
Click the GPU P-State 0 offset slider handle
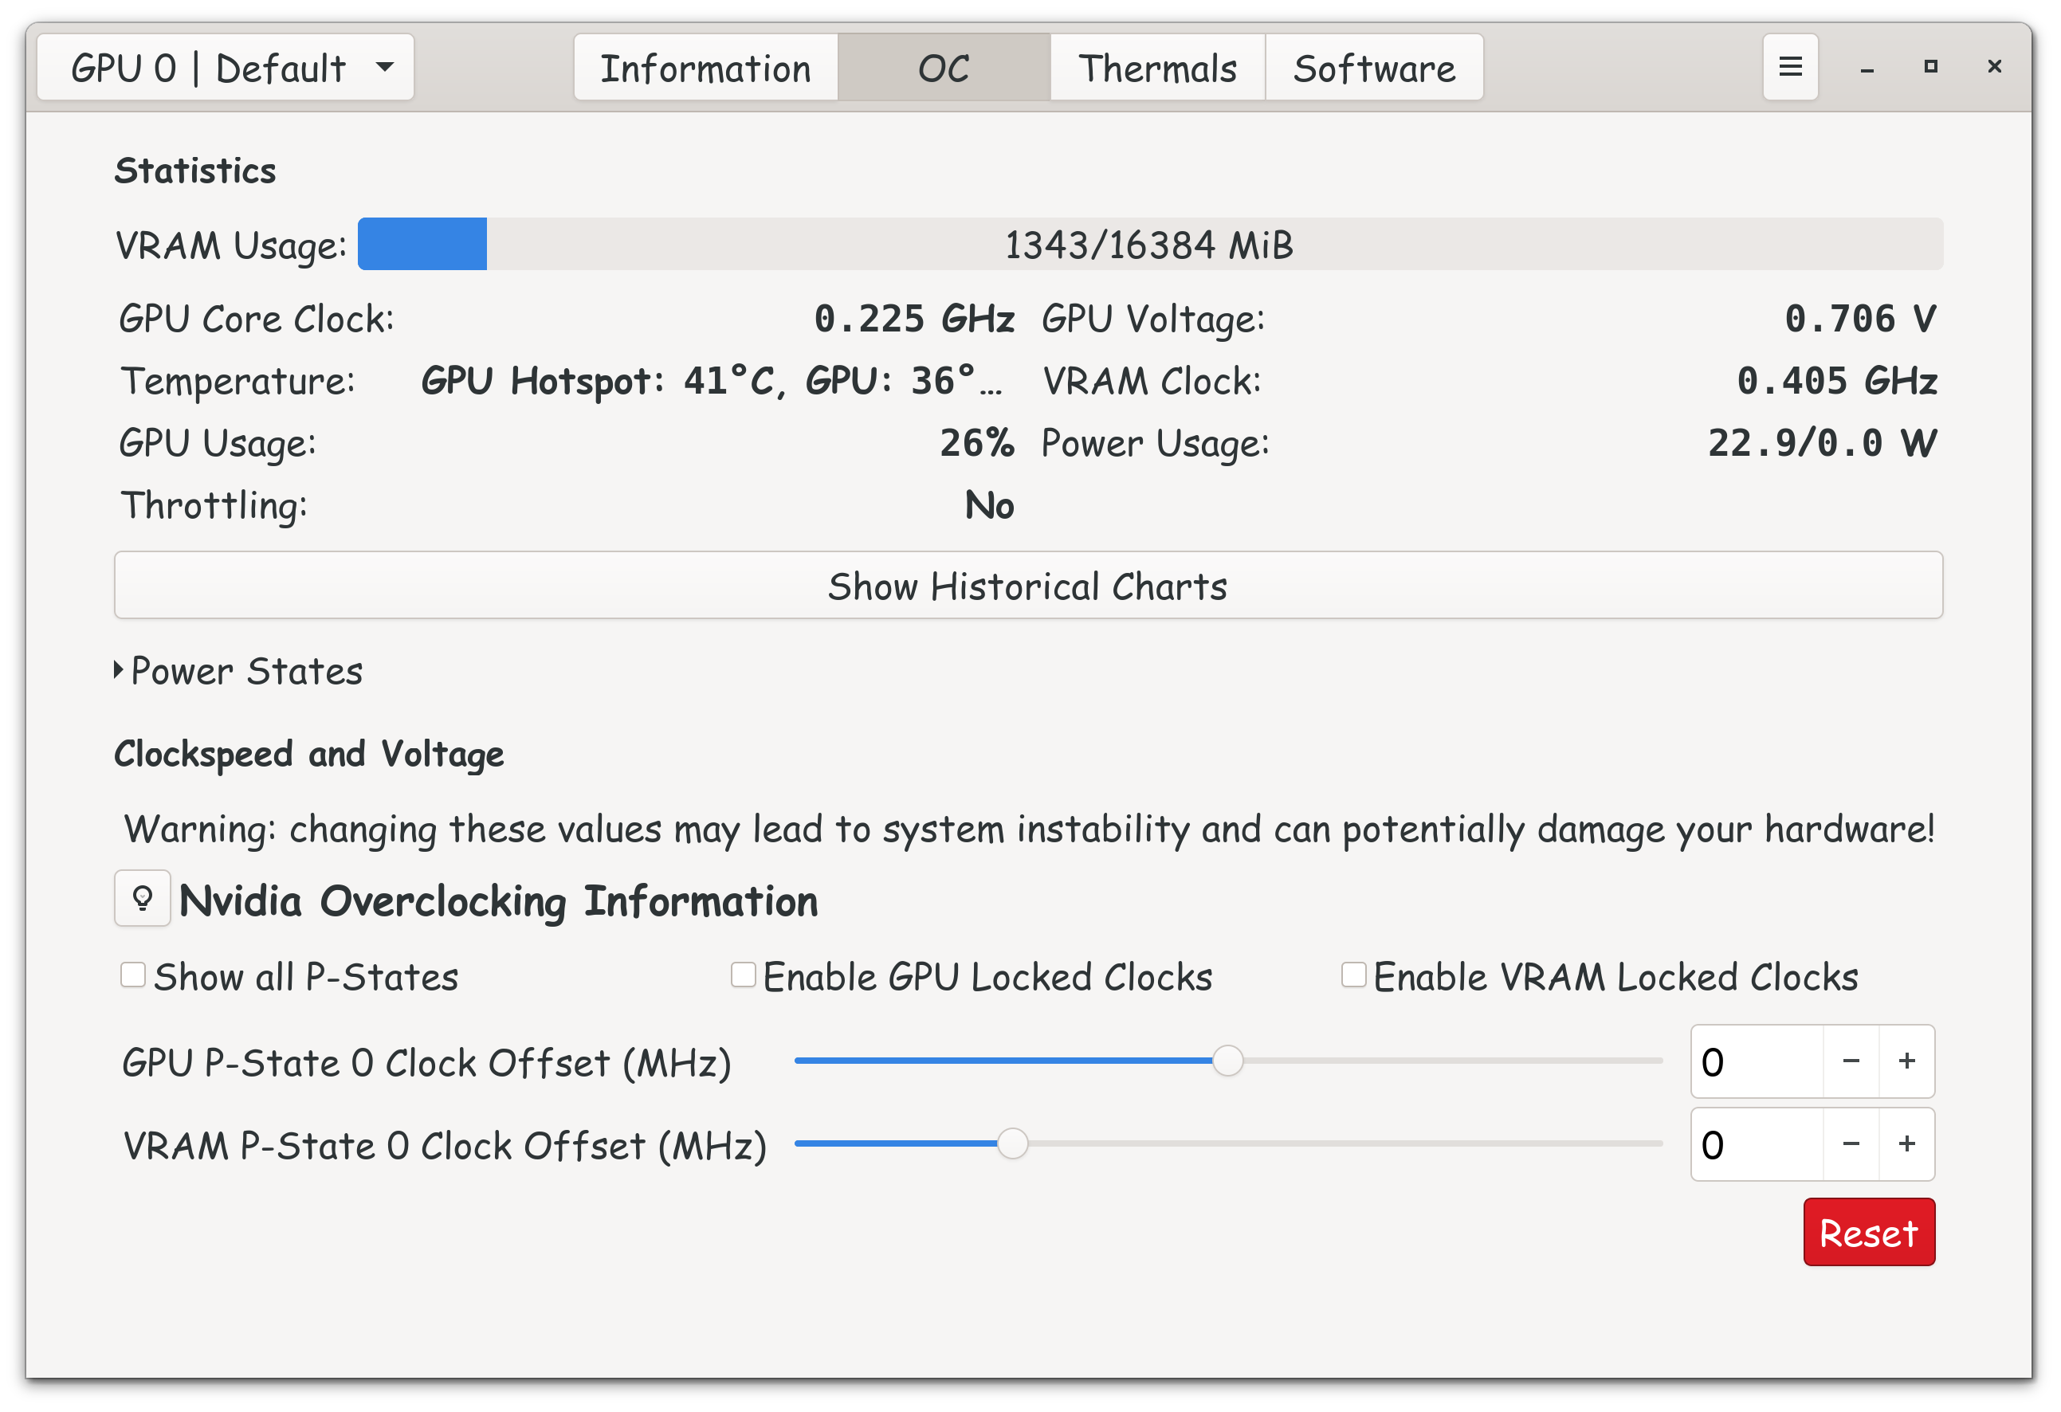tap(1227, 1061)
